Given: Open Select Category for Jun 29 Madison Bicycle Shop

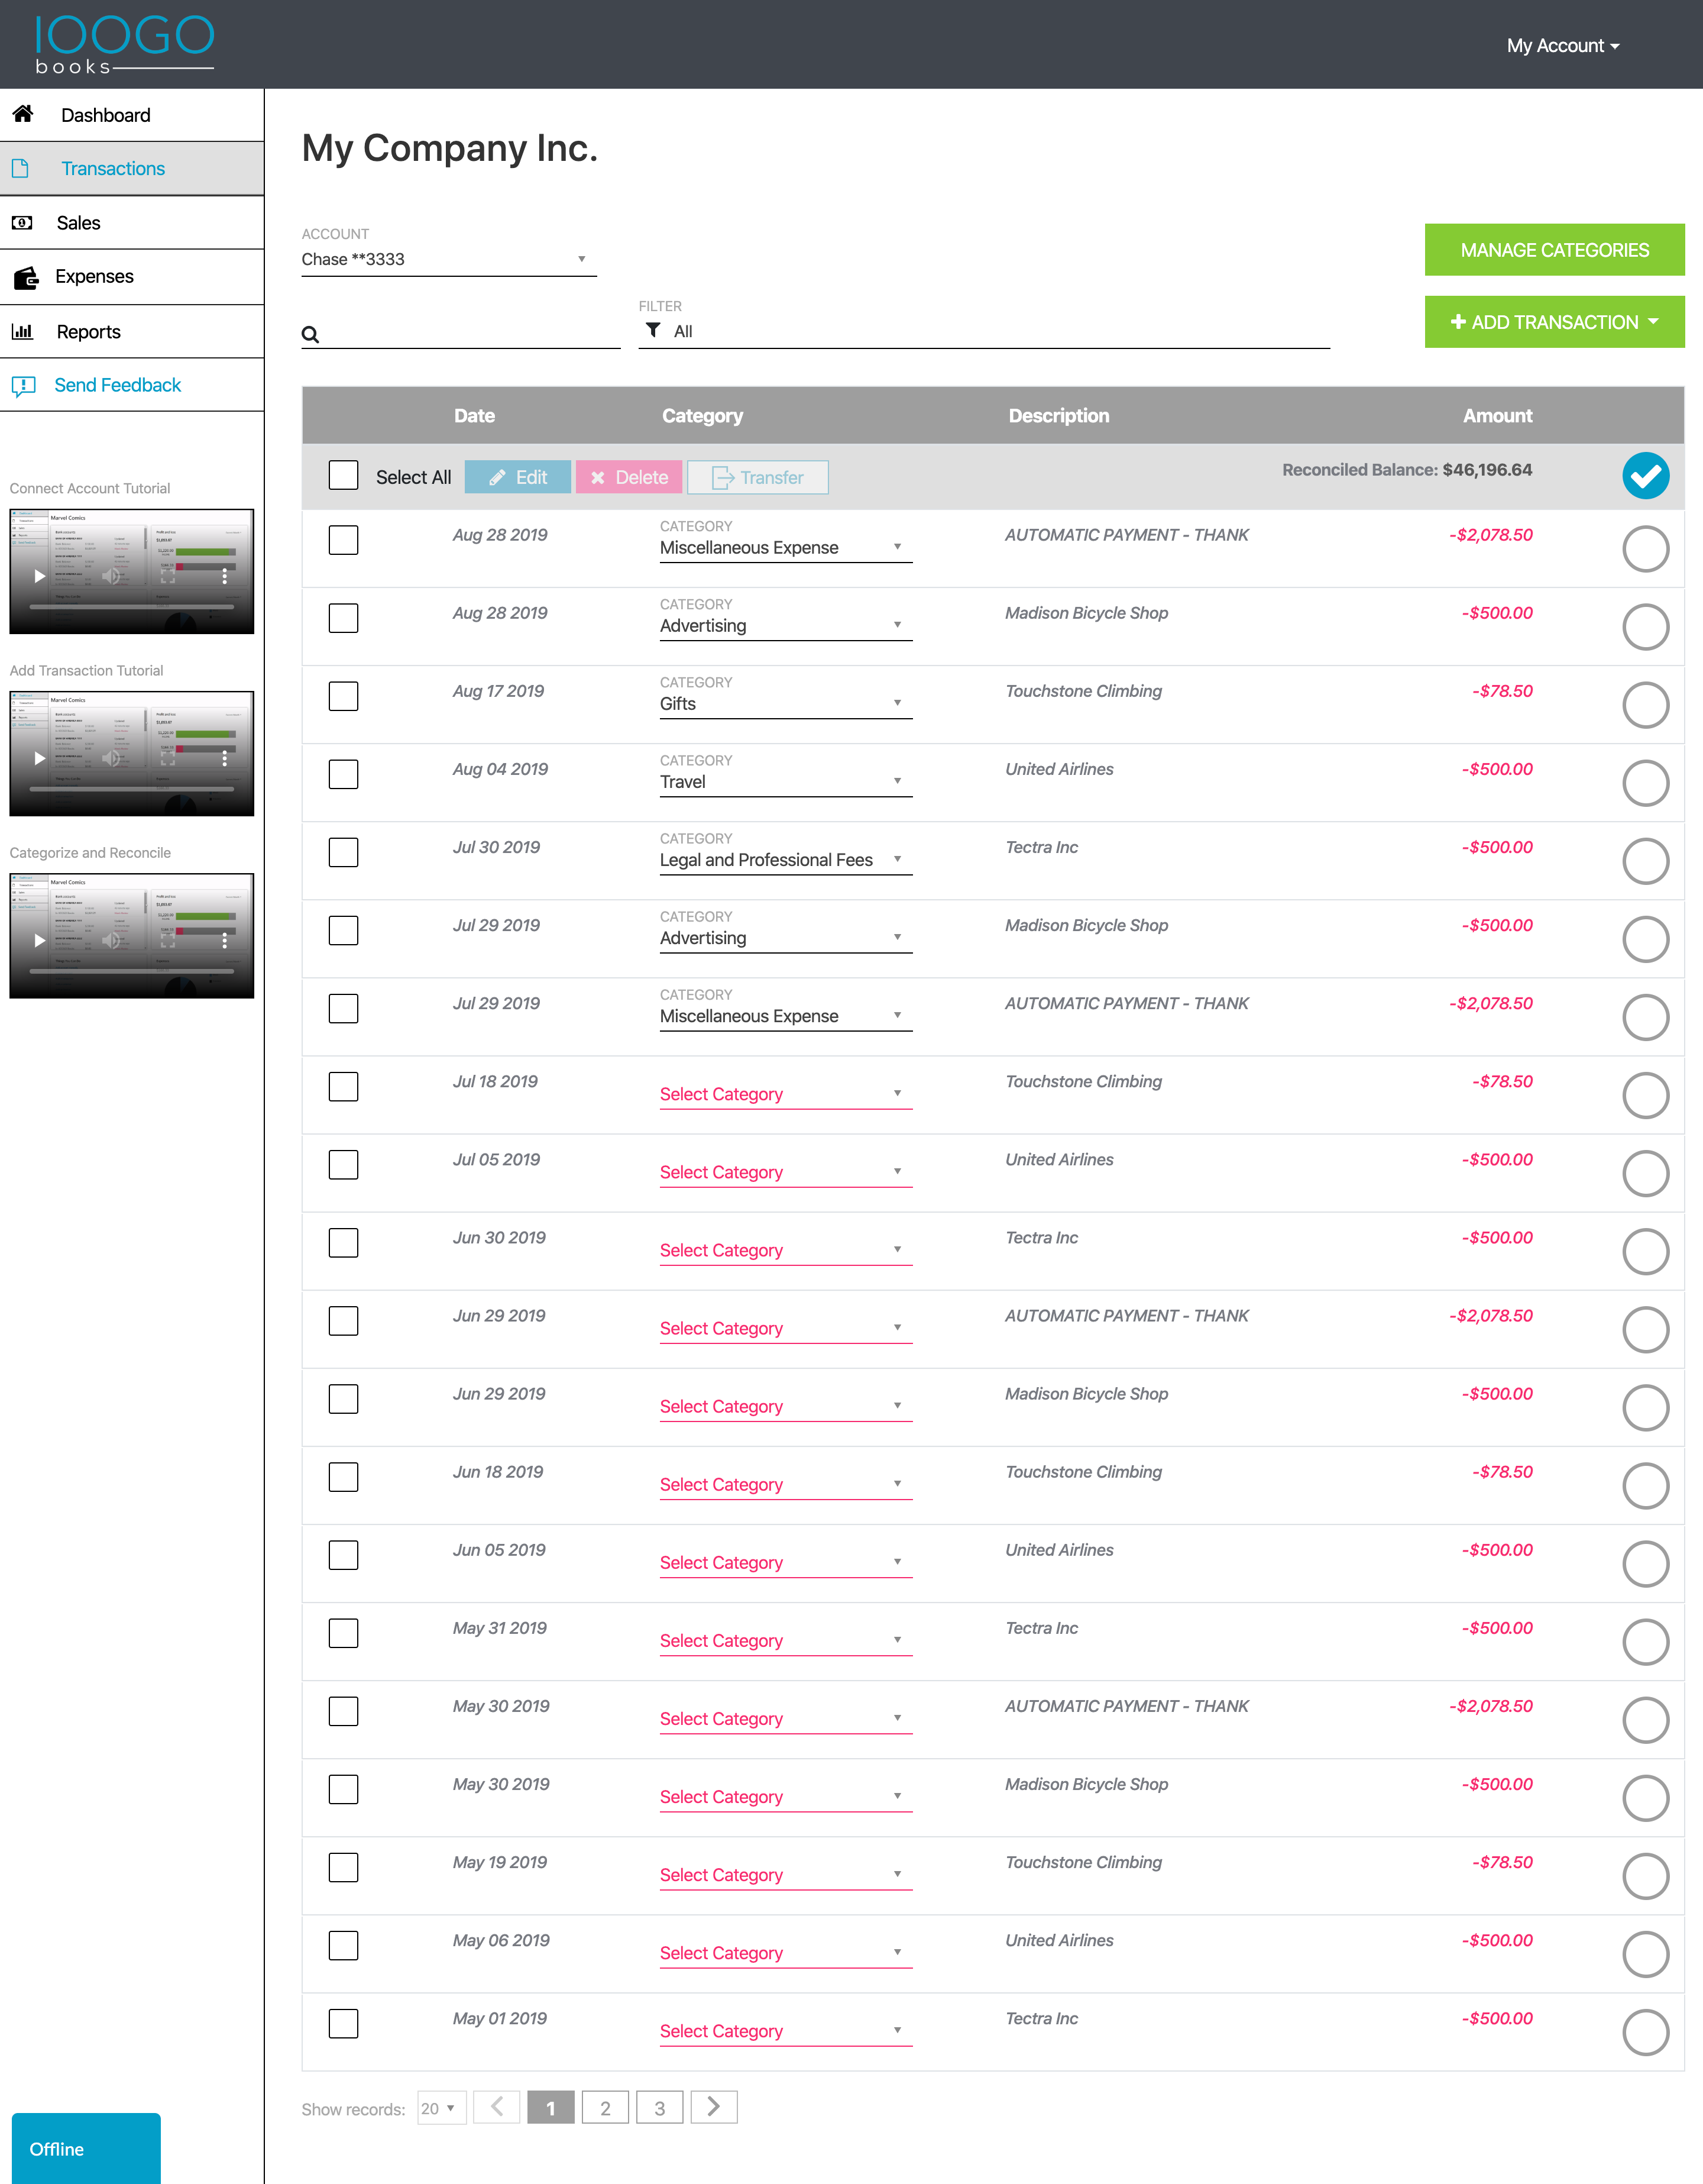Looking at the screenshot, I should pyautogui.click(x=785, y=1406).
